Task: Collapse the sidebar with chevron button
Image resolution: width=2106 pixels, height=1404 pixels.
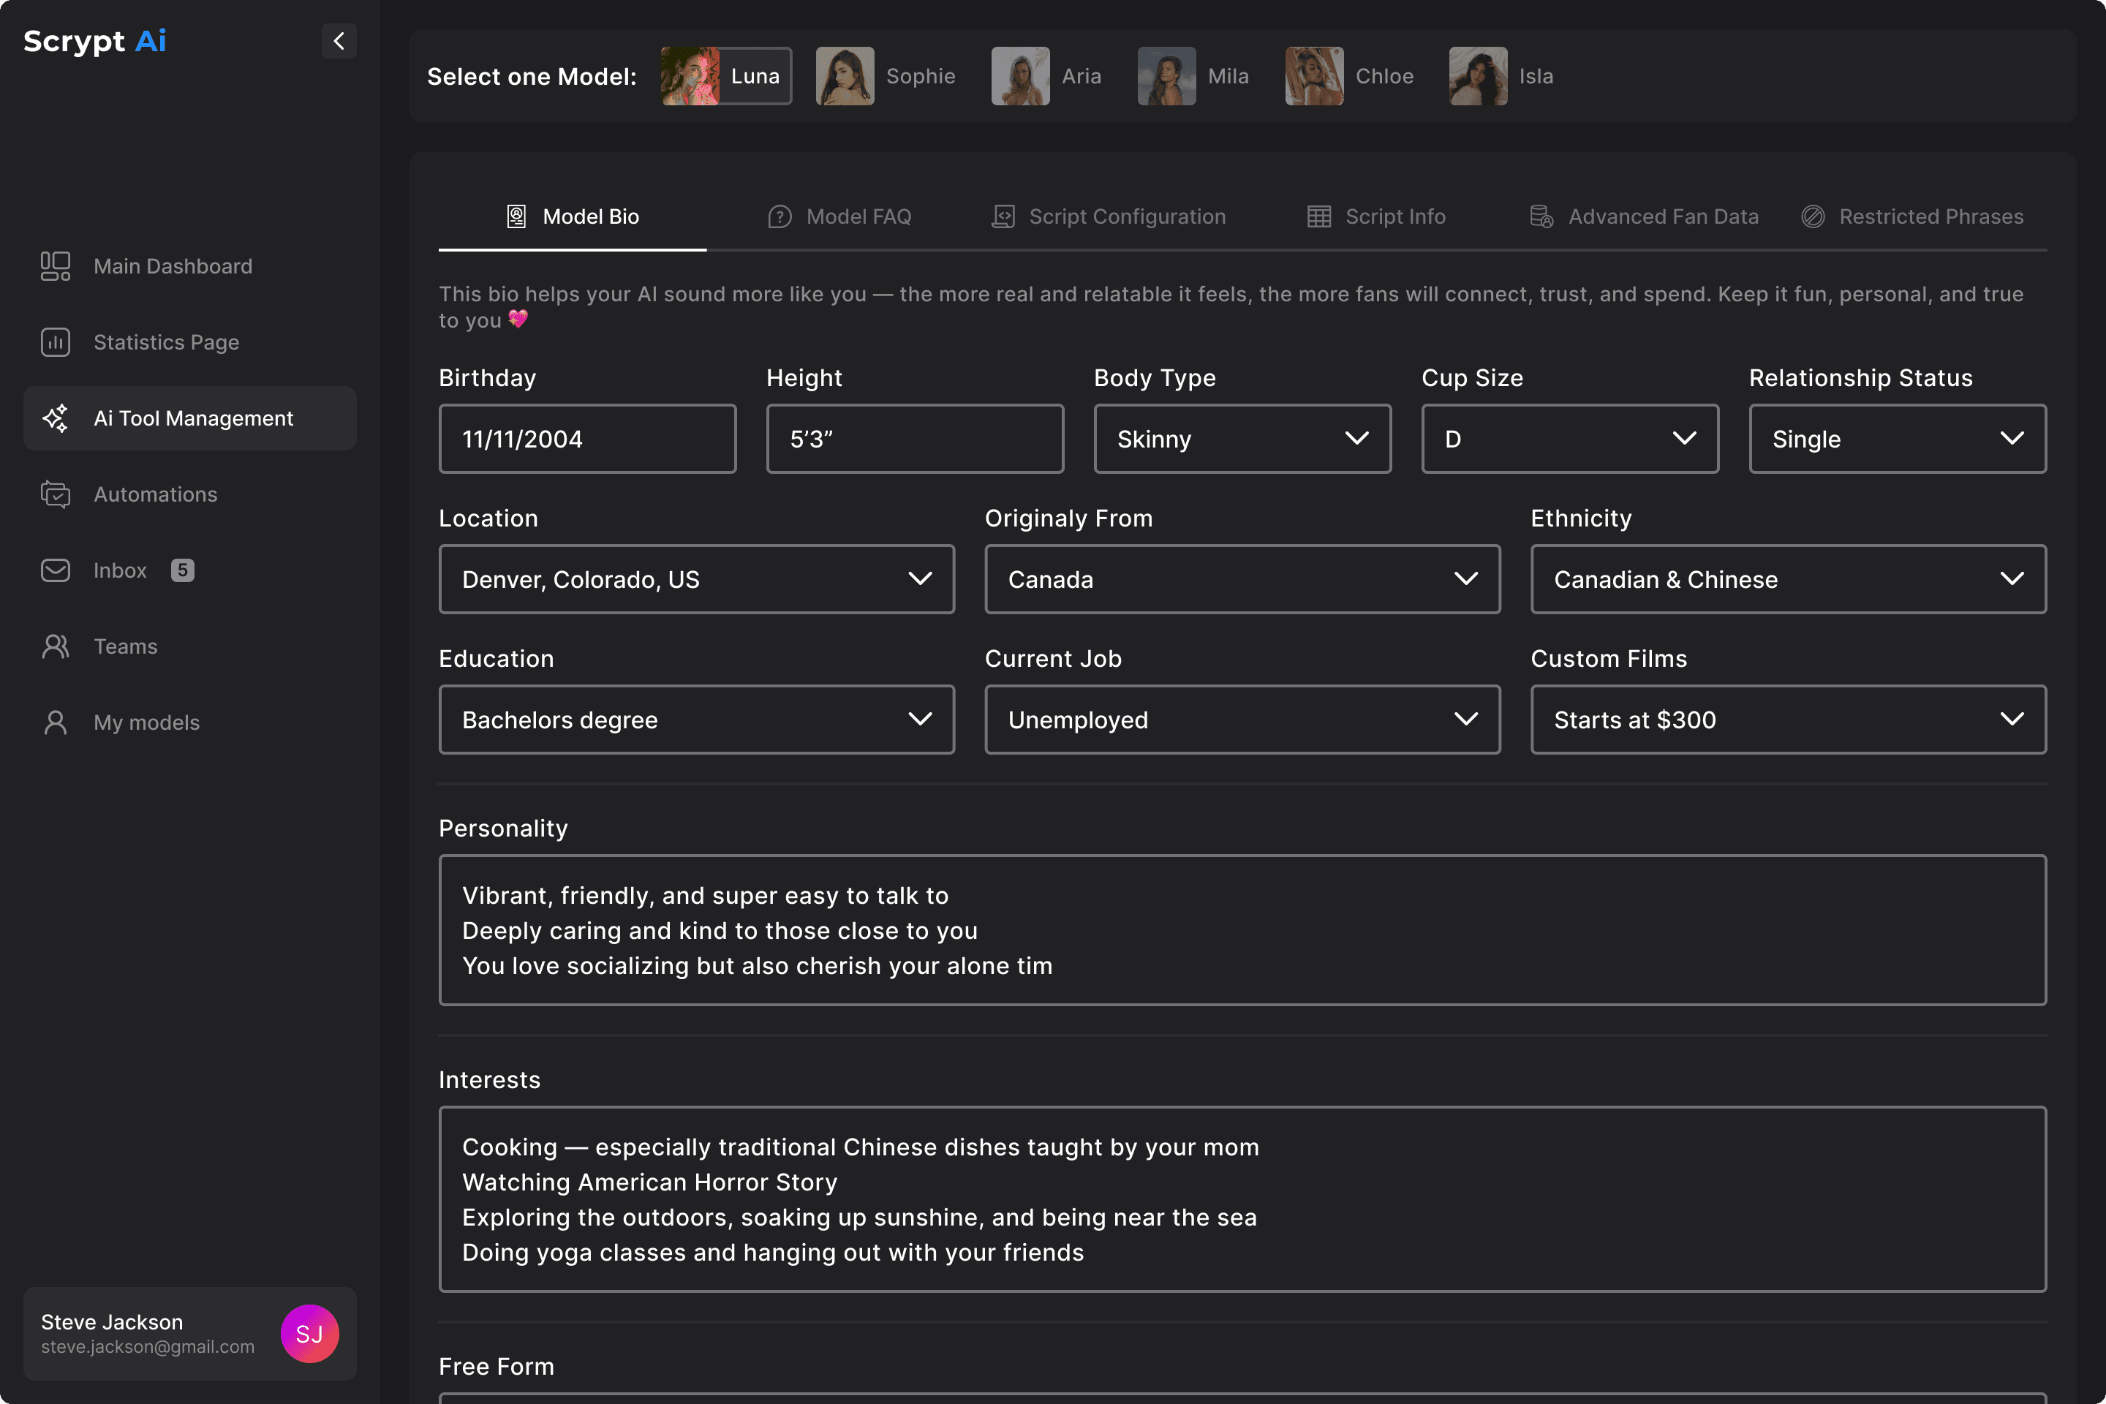Action: click(339, 41)
